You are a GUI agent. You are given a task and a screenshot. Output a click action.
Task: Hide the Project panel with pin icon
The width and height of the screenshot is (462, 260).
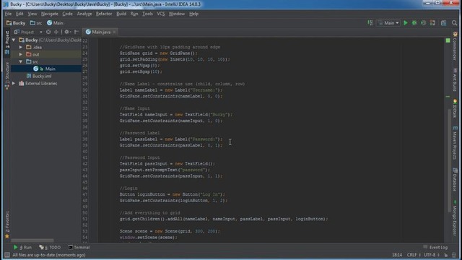point(77,32)
